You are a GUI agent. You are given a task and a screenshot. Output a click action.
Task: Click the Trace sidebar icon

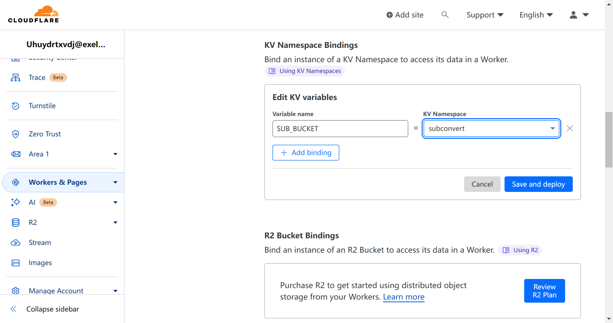[x=16, y=78]
